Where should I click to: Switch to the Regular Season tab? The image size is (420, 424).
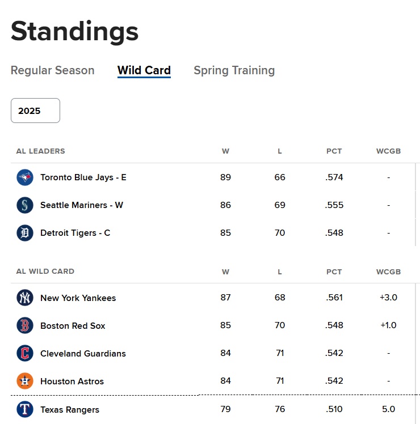pyautogui.click(x=53, y=70)
